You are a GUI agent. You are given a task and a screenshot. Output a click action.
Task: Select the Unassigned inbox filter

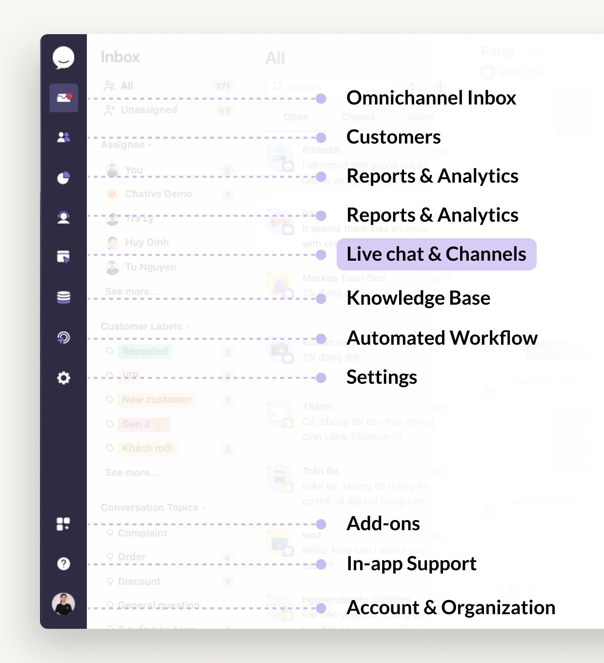pos(149,110)
